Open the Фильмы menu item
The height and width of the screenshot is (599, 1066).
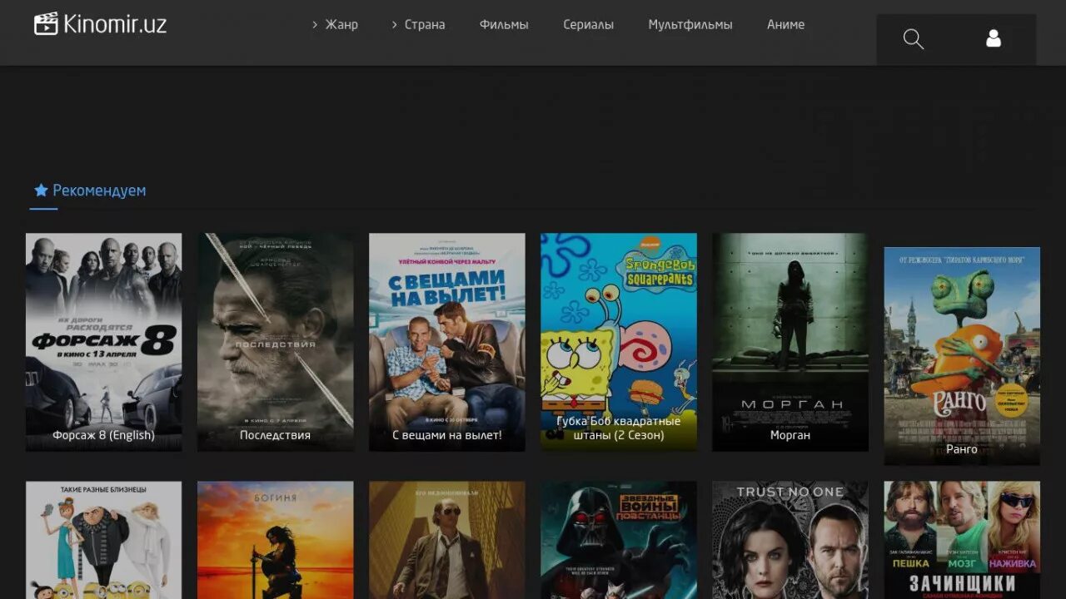pos(504,25)
